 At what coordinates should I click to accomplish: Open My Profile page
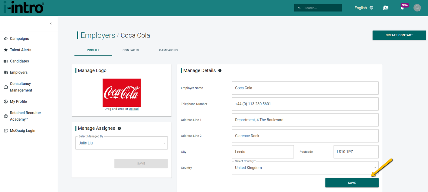pos(18,102)
